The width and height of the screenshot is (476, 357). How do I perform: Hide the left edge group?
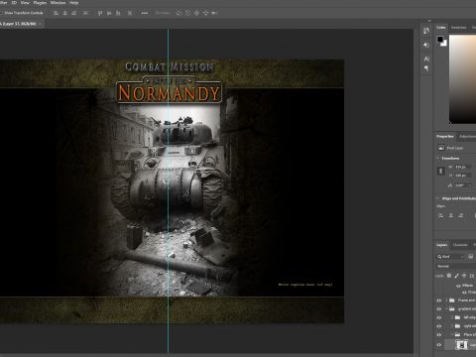pos(439,317)
